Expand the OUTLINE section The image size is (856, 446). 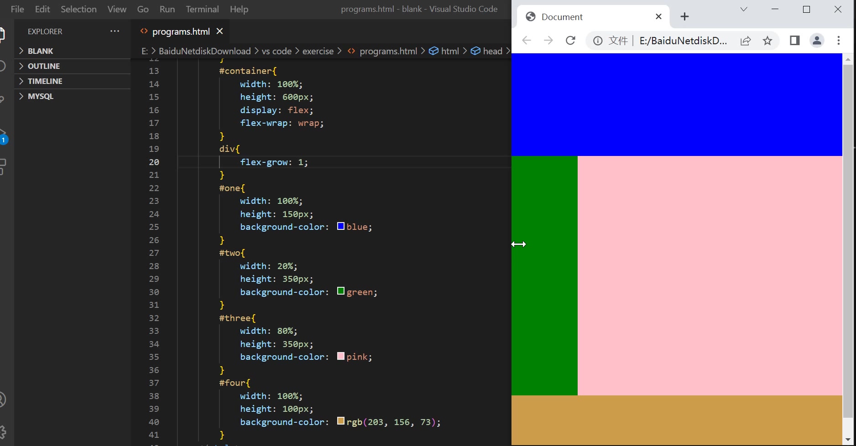tap(44, 66)
